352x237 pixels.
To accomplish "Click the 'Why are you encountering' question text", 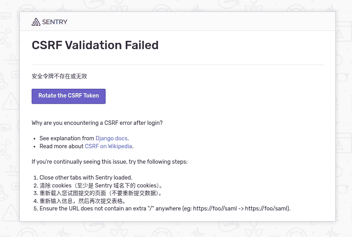I will click(97, 123).
